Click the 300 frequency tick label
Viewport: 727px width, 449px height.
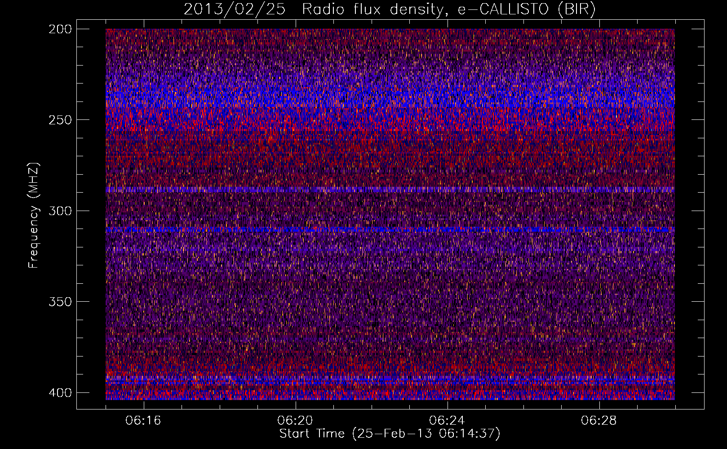coord(60,211)
